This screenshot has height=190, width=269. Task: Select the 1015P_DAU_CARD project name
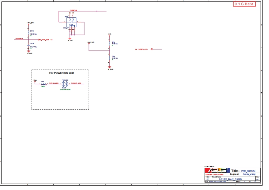coord(231,179)
